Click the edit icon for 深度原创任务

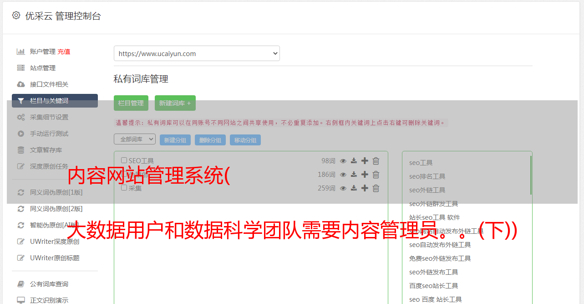point(20,166)
